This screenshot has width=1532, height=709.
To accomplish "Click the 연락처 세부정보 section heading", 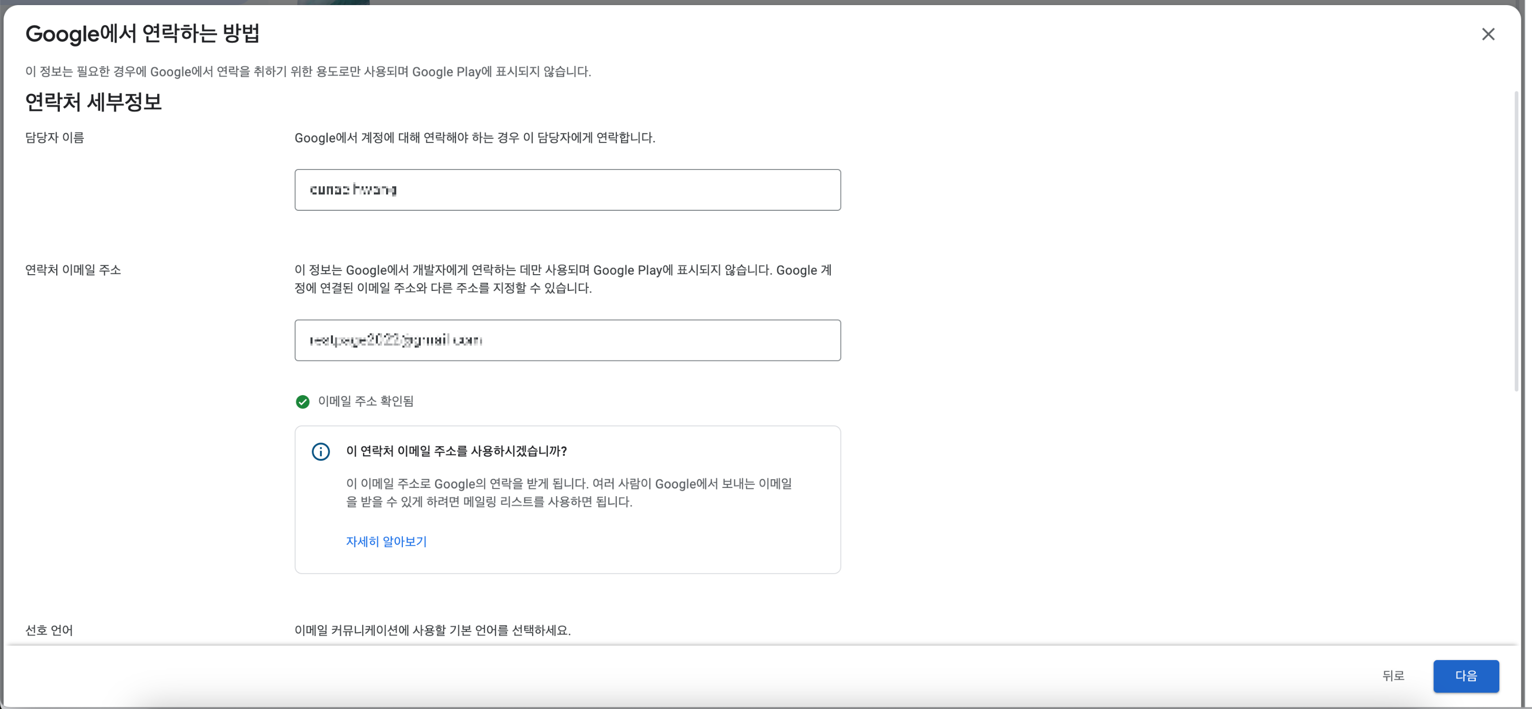I will pos(93,102).
